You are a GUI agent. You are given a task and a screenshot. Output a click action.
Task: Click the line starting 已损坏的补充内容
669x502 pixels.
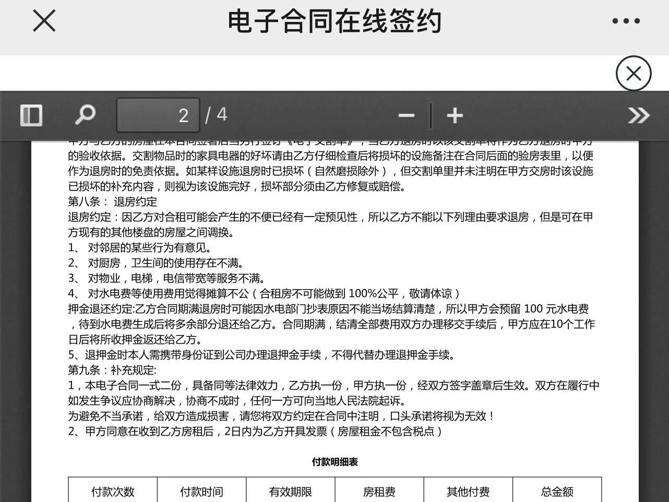point(237,186)
